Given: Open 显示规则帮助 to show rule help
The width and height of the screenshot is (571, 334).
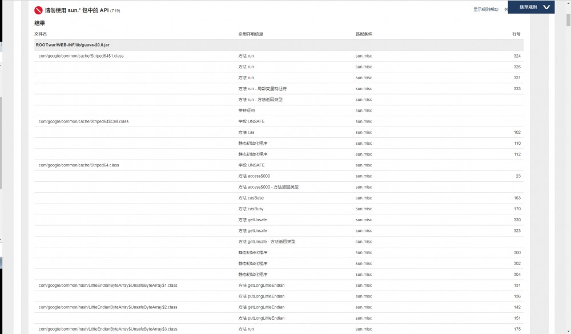Looking at the screenshot, I should [486, 9].
